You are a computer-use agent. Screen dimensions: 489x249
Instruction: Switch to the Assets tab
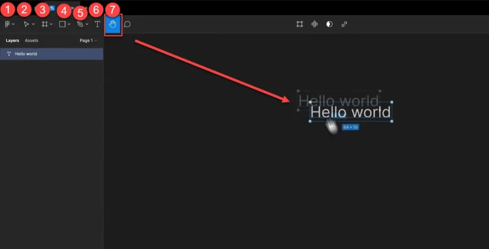point(31,41)
